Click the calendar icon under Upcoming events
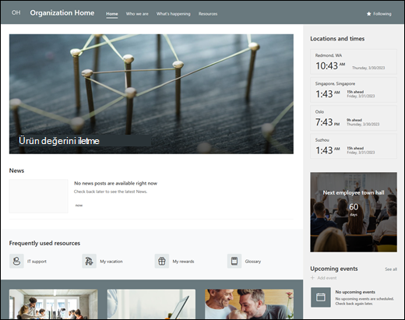 click(321, 297)
